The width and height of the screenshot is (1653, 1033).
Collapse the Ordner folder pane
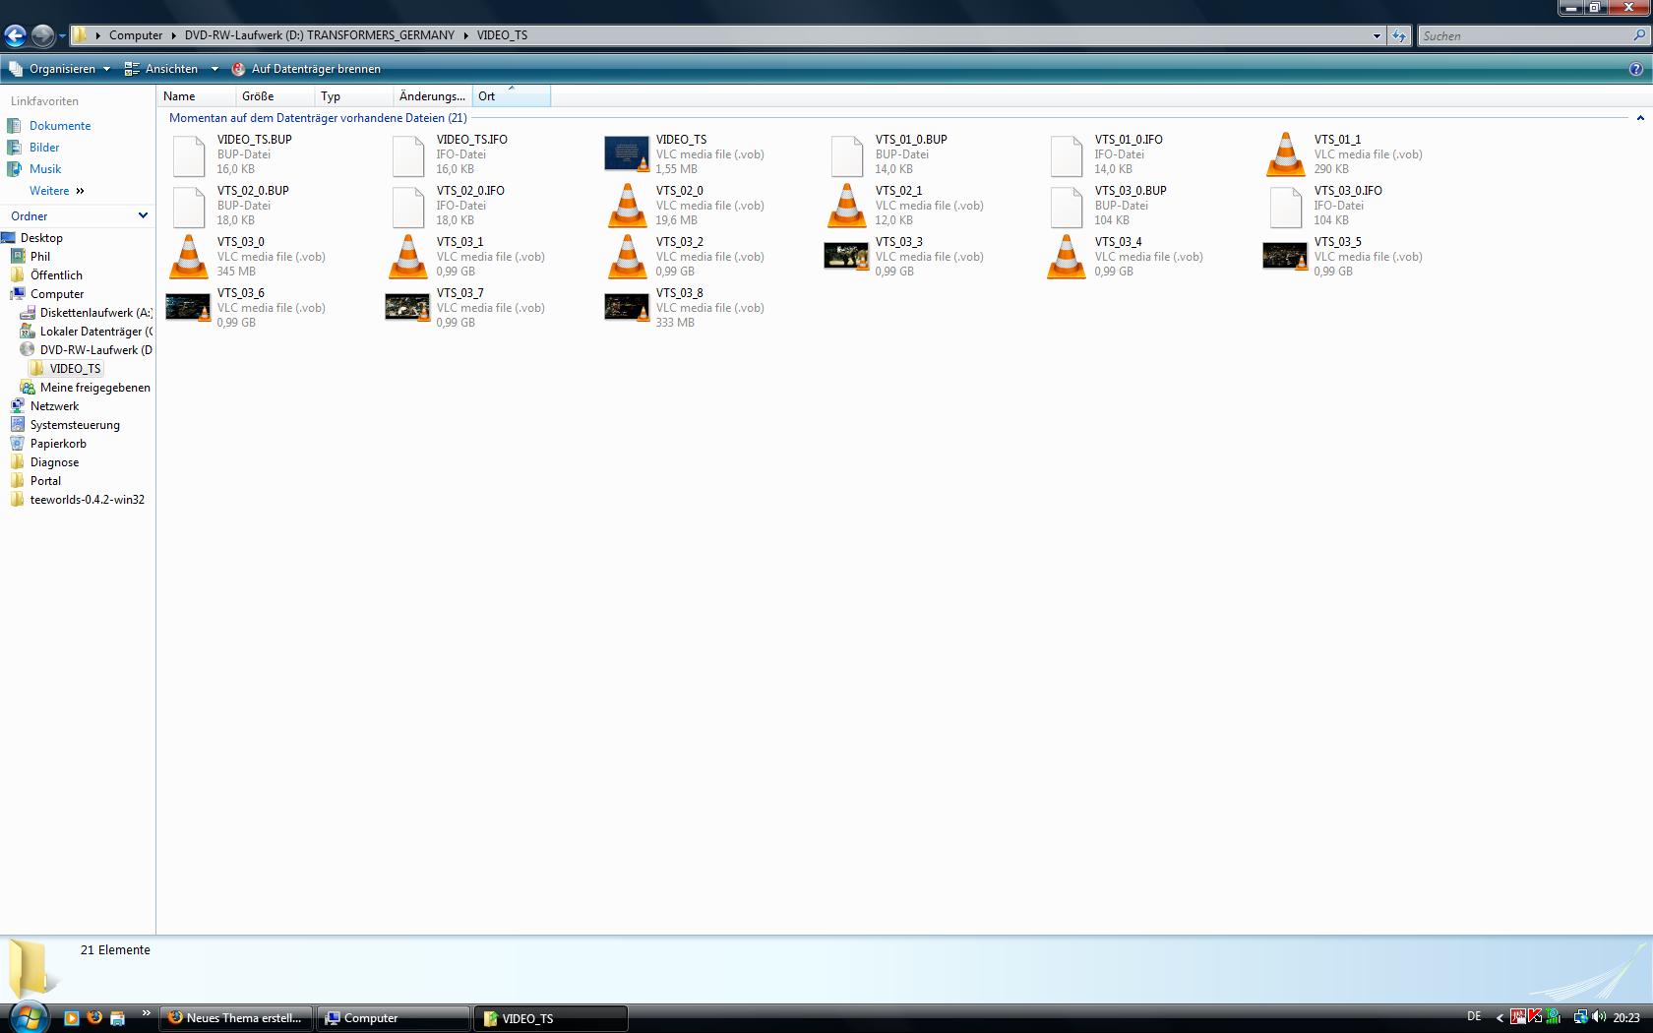coord(143,215)
